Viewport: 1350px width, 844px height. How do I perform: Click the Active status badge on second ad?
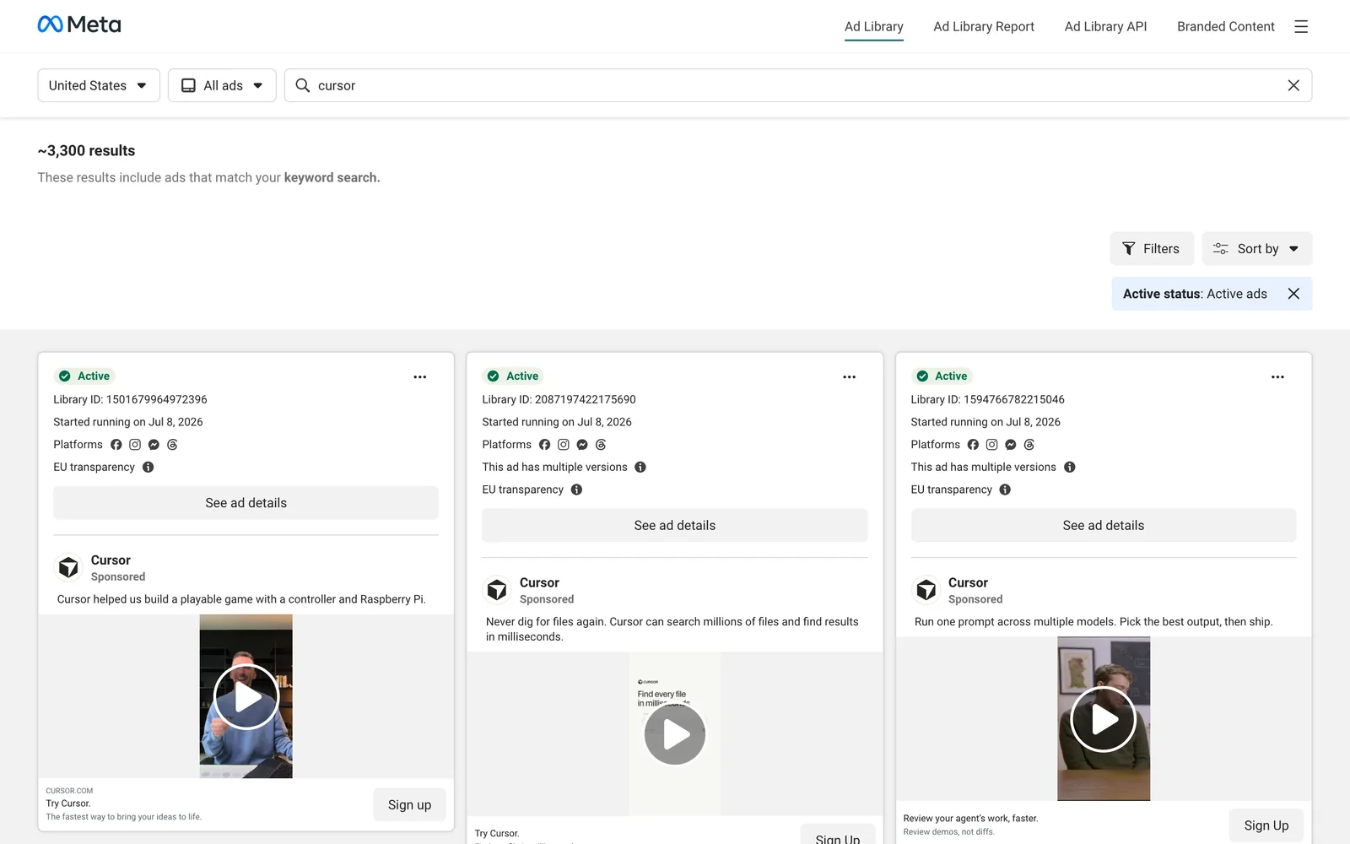click(514, 376)
